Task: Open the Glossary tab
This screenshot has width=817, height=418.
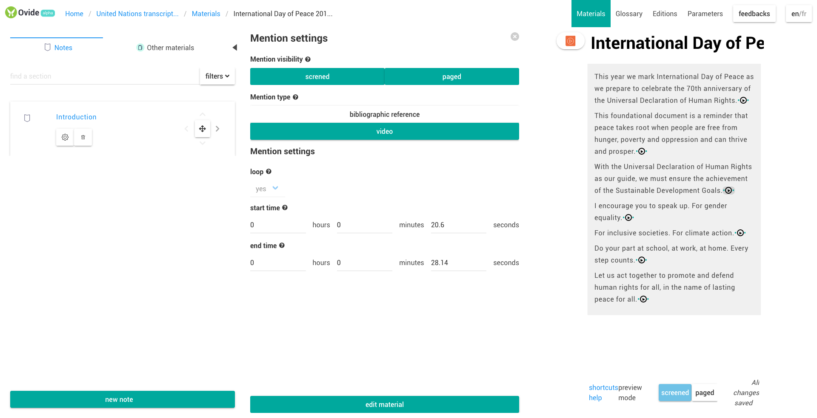Action: [629, 14]
